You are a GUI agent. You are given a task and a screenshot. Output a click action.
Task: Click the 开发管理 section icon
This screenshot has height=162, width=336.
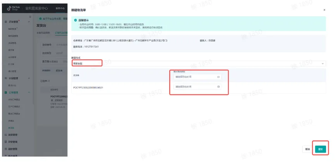click(x=6, y=22)
